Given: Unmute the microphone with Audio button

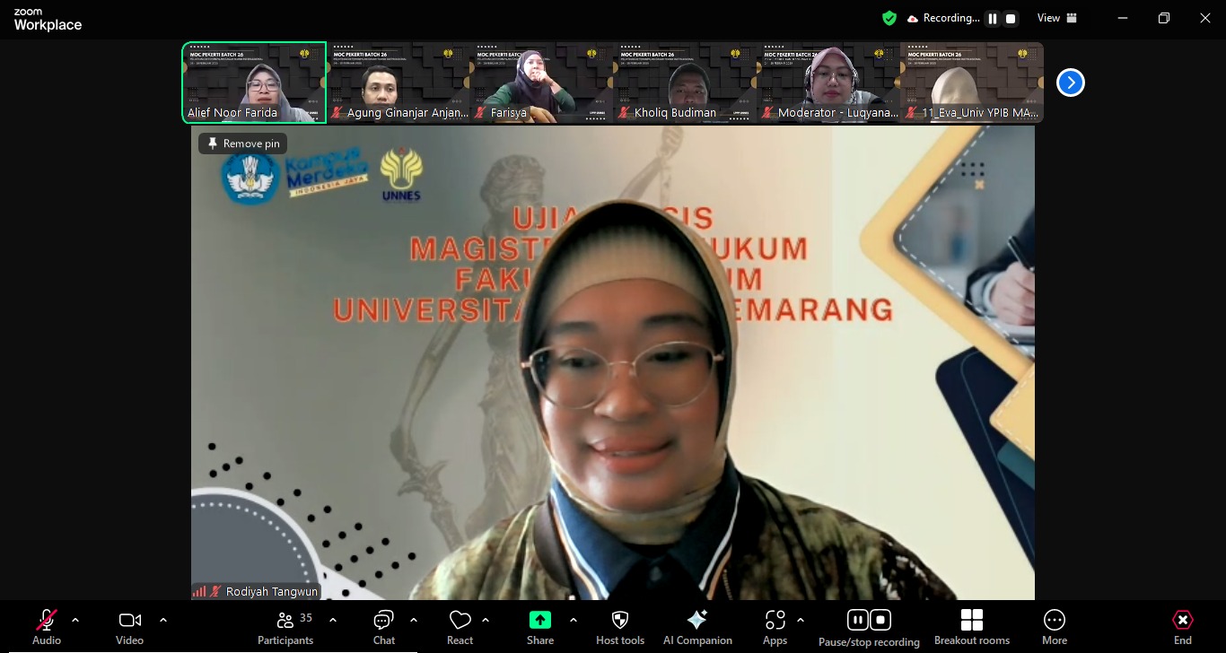Looking at the screenshot, I should [47, 626].
